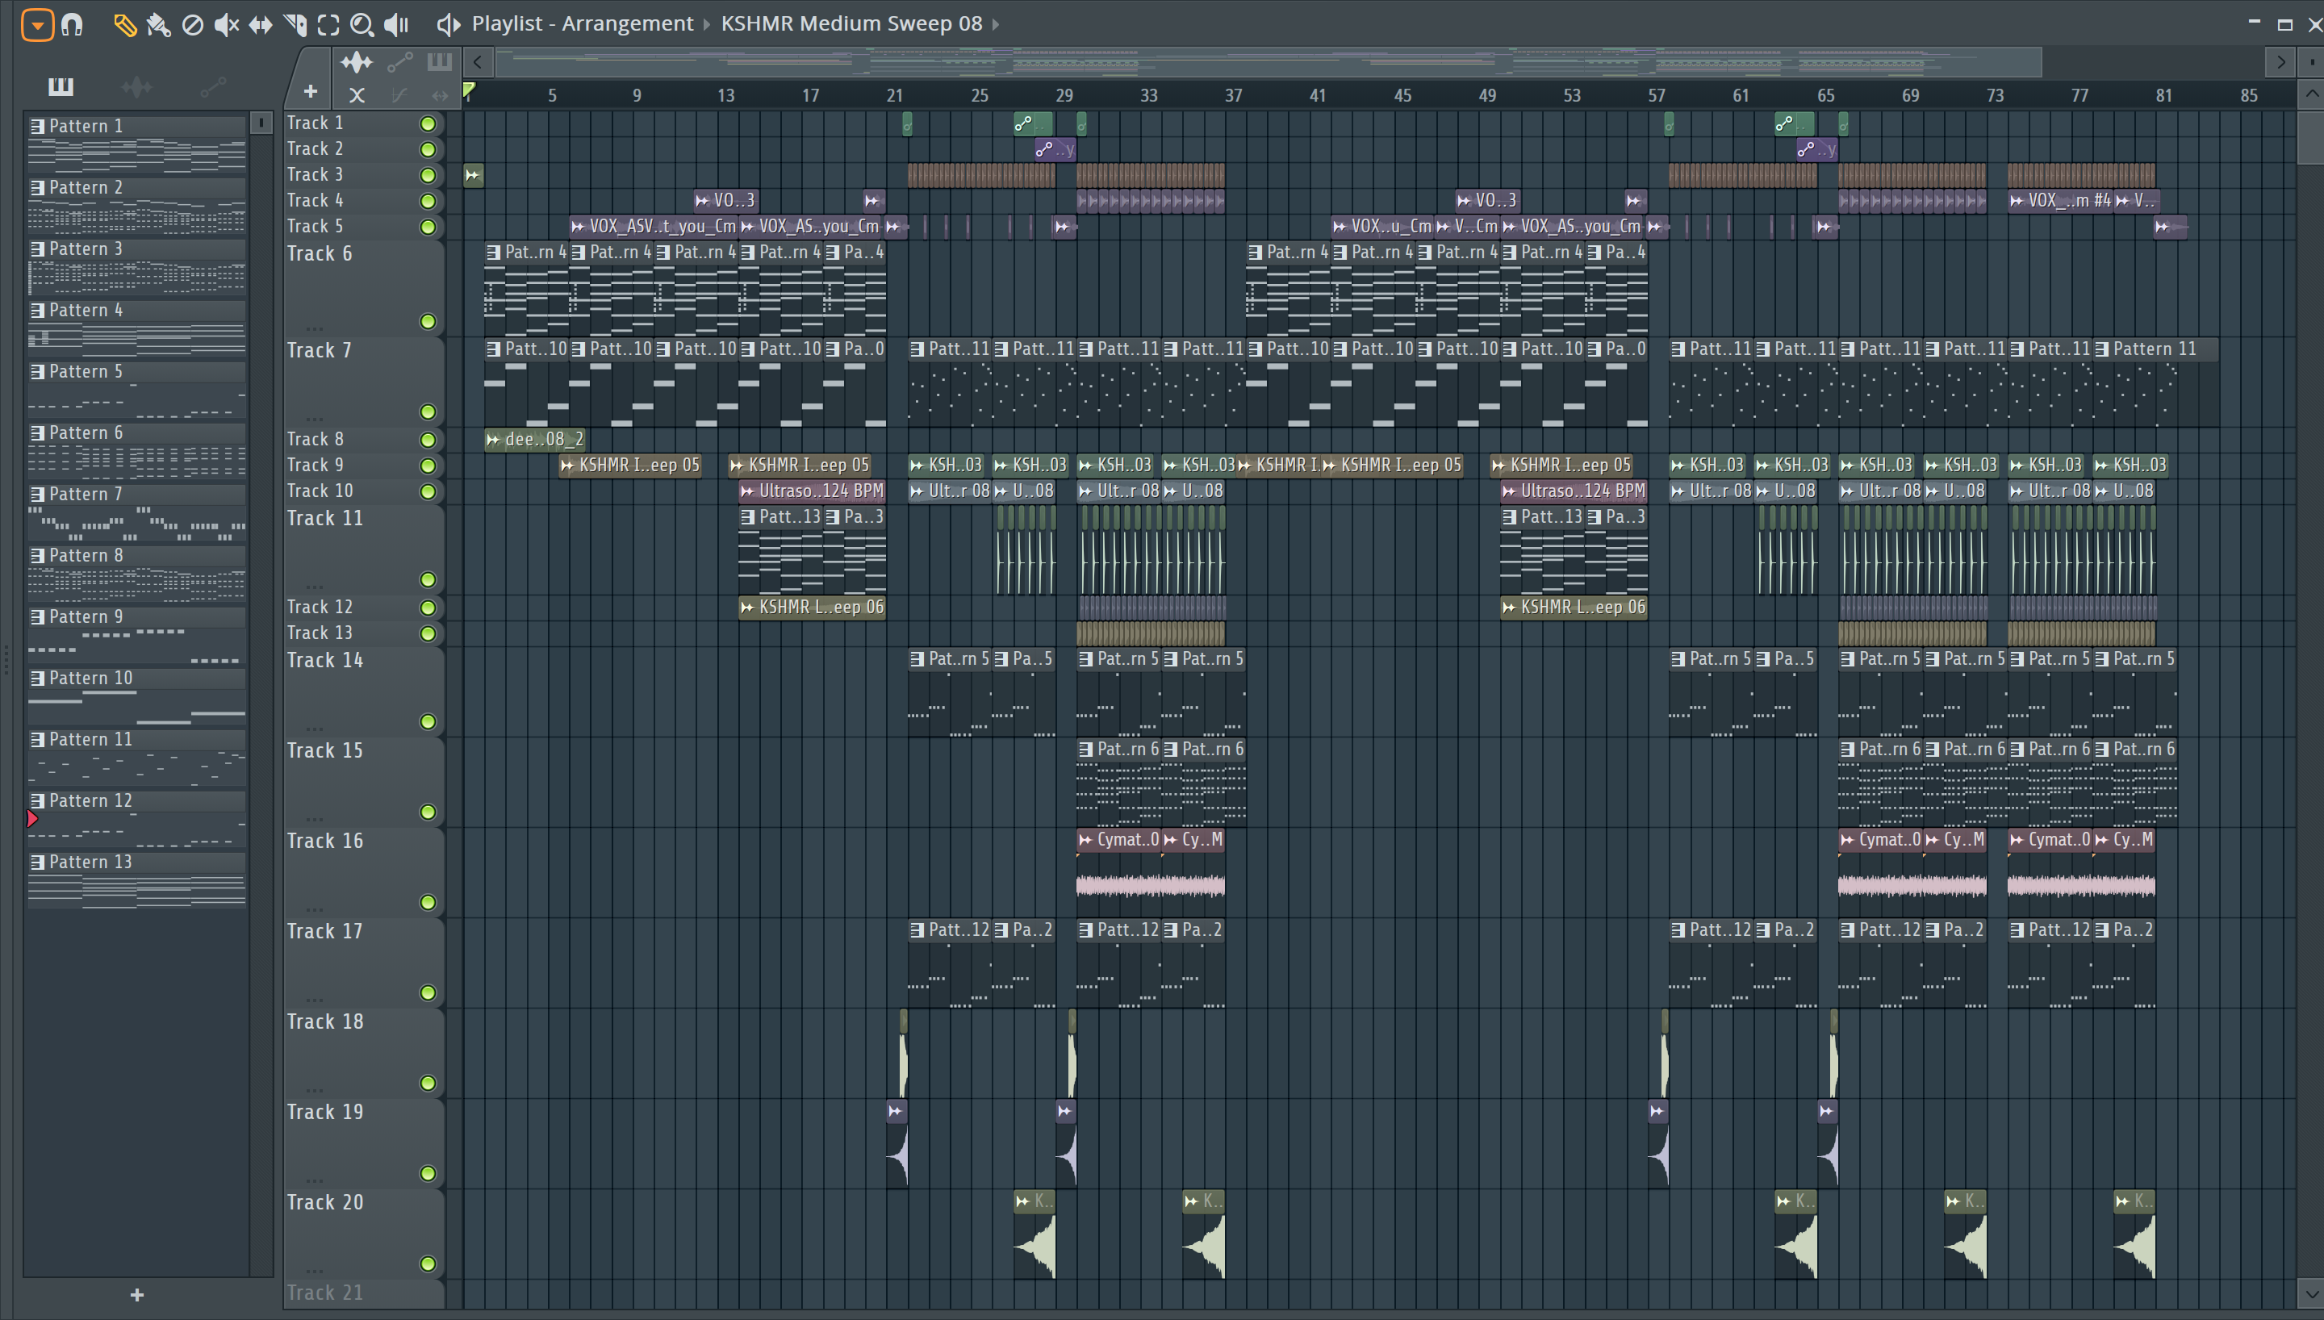
Task: Click the curve icon under clip focus
Action: [x=399, y=94]
